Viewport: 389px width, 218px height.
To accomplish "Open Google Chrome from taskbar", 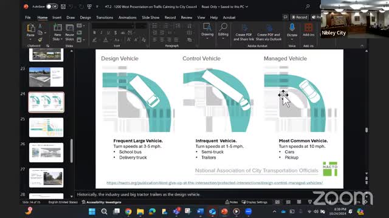I will [x=128, y=211].
